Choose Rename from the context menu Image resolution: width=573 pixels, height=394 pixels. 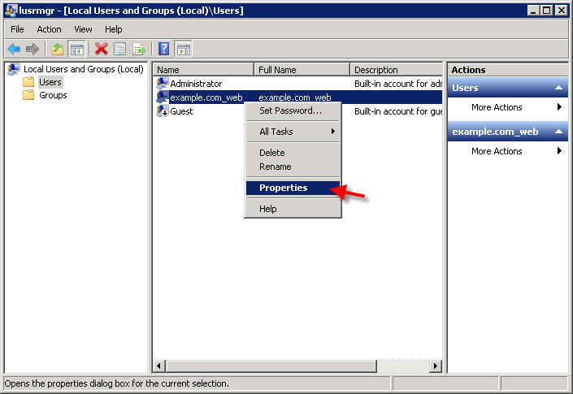[x=293, y=167]
